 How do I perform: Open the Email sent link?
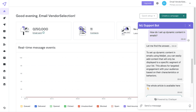pyautogui.click(x=37, y=33)
